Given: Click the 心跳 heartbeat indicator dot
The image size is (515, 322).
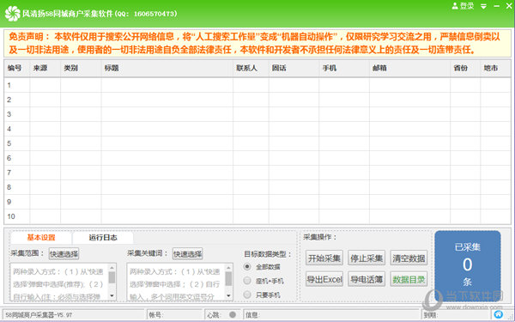Looking at the screenshot, I should (233, 315).
